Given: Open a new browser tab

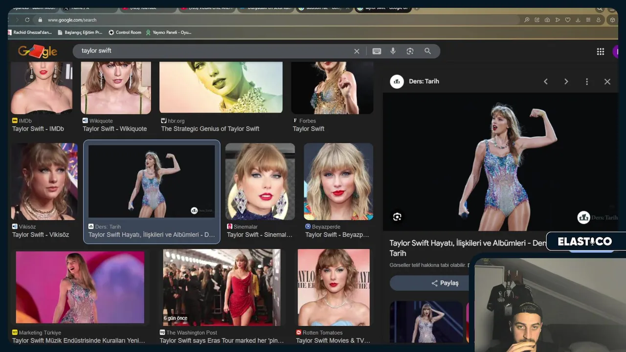Looking at the screenshot, I should [417, 8].
